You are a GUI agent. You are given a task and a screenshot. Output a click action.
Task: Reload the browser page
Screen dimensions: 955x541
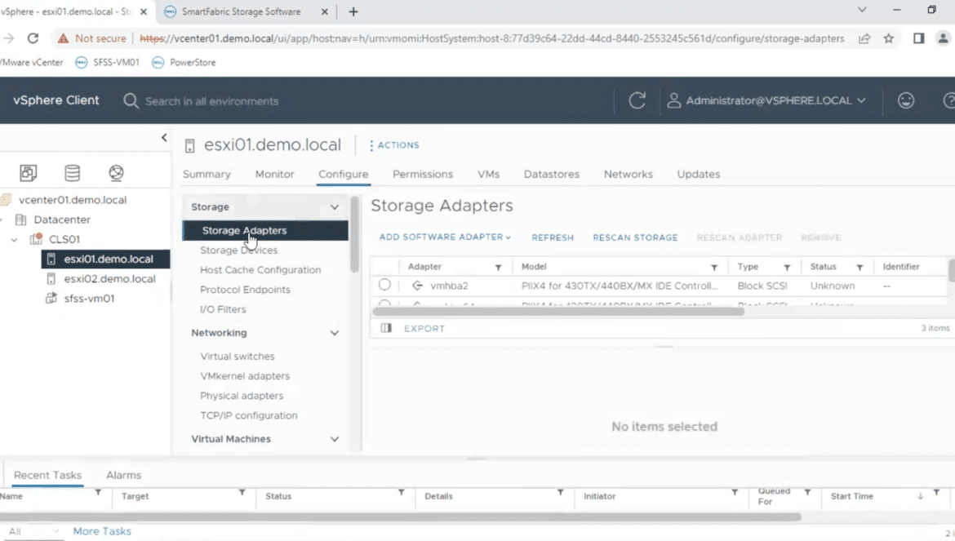tap(33, 38)
